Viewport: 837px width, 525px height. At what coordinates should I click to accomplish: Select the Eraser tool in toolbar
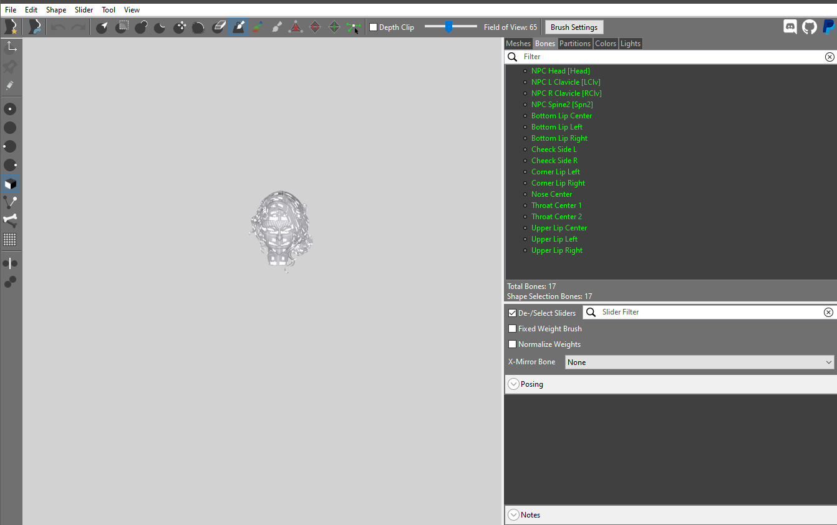[x=218, y=27]
